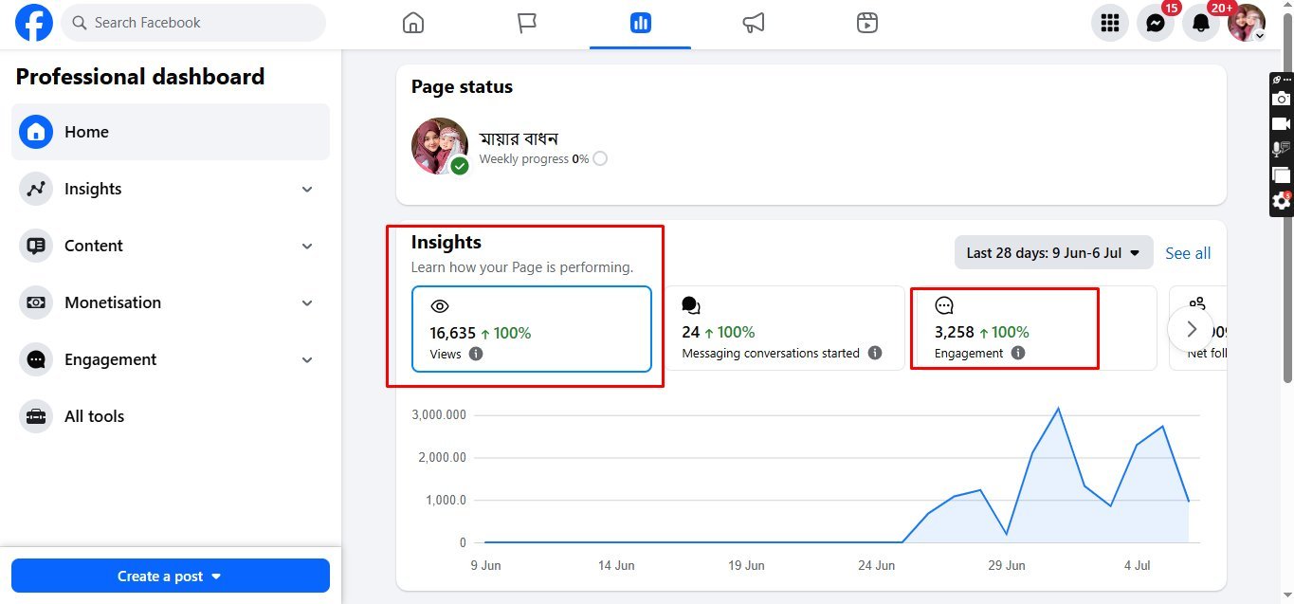Click the 29 Jun chart axis label
The image size is (1294, 604).
tap(1007, 565)
